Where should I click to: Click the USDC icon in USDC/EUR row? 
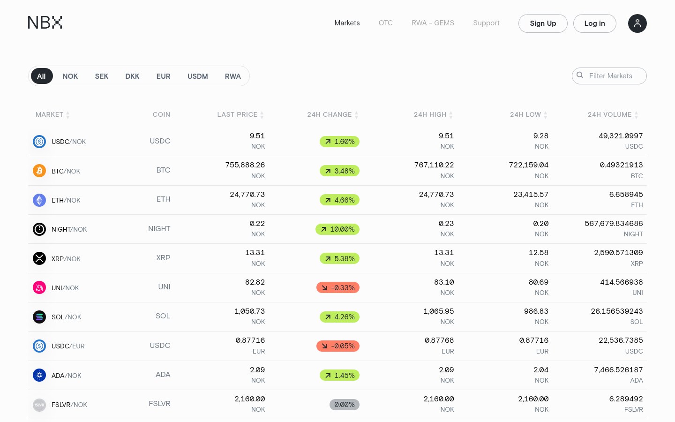[39, 346]
